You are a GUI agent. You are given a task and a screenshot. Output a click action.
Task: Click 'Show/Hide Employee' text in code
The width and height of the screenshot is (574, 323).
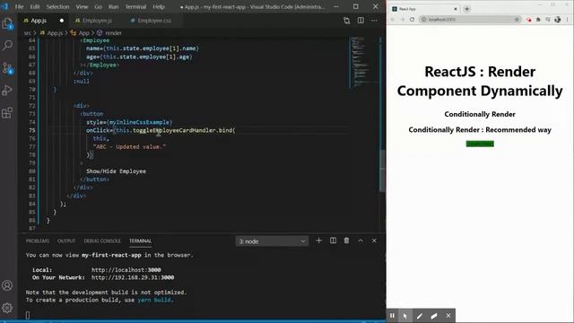click(116, 171)
